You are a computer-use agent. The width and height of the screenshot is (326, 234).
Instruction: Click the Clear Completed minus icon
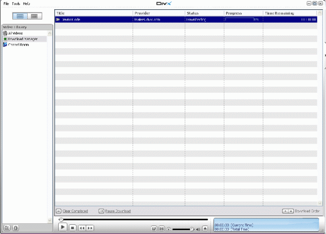[x=59, y=211]
